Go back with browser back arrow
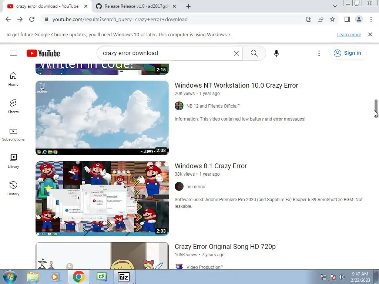Viewport: 379px width, 284px height. pos(8,19)
